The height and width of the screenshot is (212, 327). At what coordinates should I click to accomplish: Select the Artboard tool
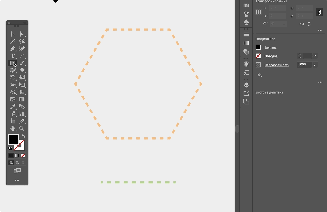click(12, 121)
